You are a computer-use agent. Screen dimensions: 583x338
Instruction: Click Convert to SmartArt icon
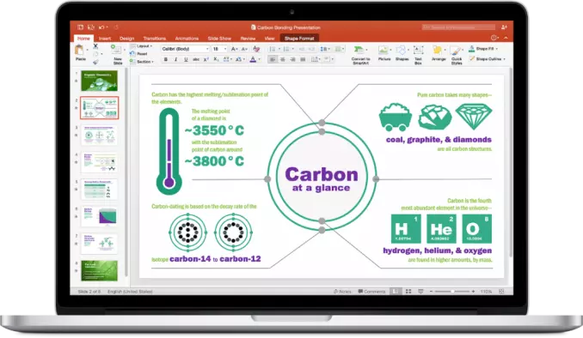click(x=359, y=50)
